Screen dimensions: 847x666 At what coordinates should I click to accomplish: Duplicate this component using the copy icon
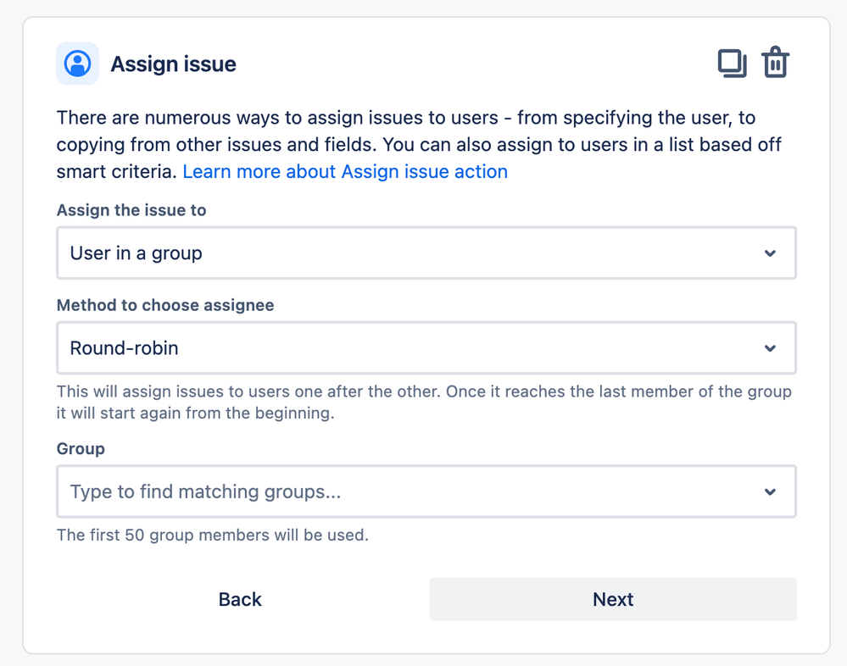(x=733, y=63)
